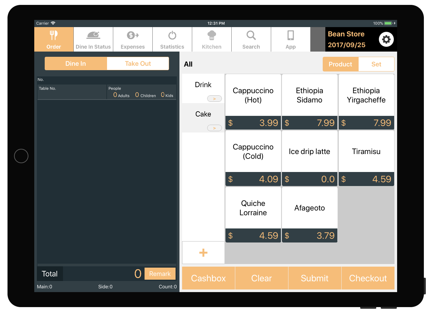Open Kitchen chef hat icon
This screenshot has height=312, width=433.
pos(212,35)
